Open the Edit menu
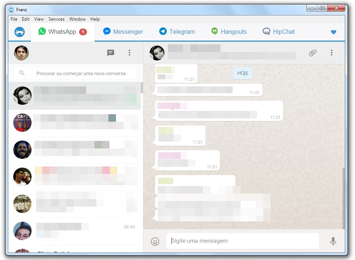Viewport: 355px width, 260px height. coord(26,19)
